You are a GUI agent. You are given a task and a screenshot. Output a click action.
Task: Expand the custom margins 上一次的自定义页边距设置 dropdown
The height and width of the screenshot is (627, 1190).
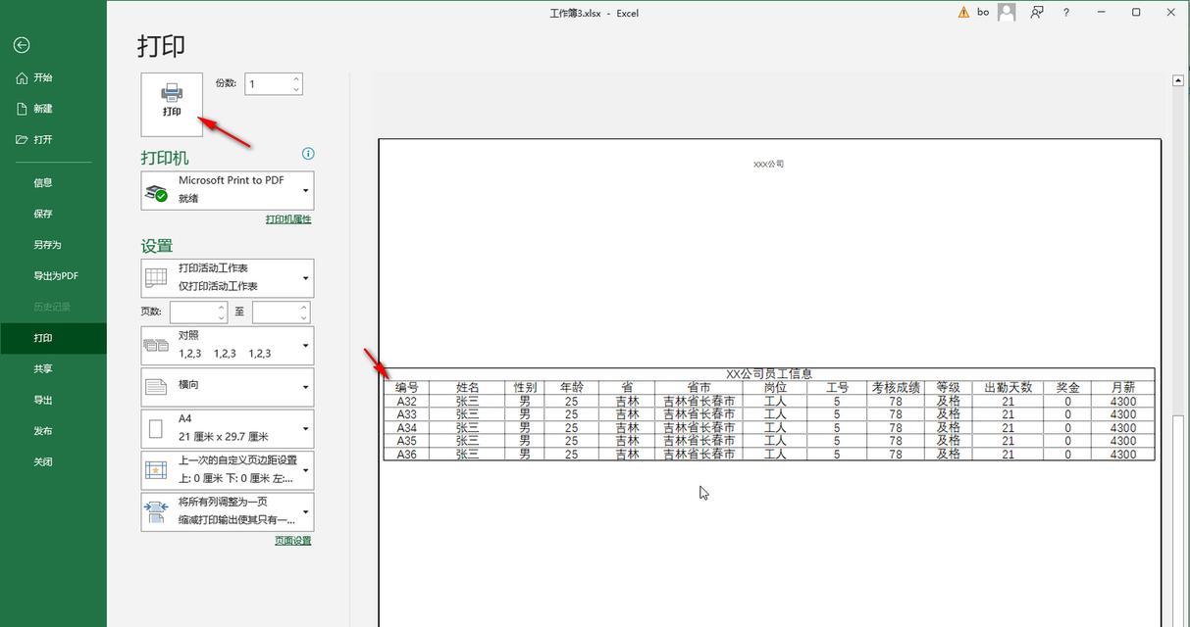228,470
